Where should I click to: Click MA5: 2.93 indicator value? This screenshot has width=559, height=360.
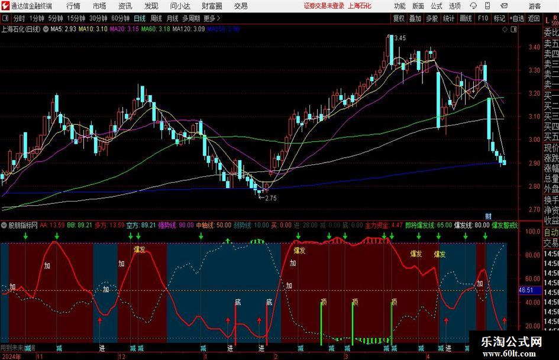[x=63, y=29]
